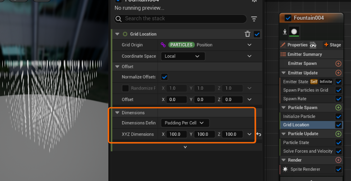Select Initialize Particle module
The image size is (351, 181).
299,116
